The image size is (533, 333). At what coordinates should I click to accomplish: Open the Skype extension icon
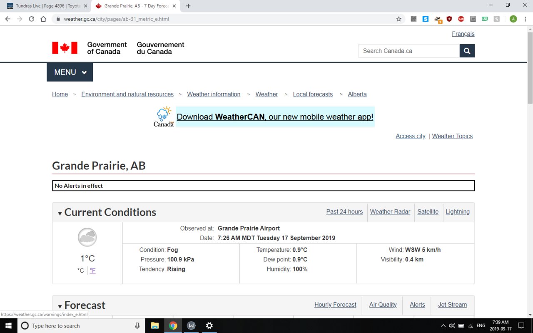(x=425, y=19)
